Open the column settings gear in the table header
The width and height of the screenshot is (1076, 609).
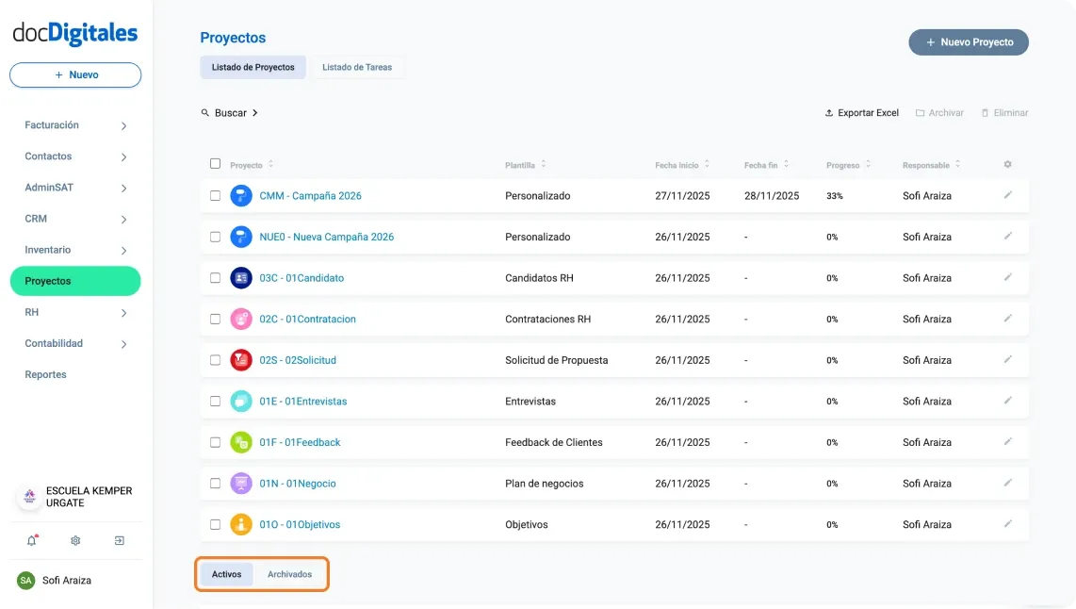tap(1007, 163)
